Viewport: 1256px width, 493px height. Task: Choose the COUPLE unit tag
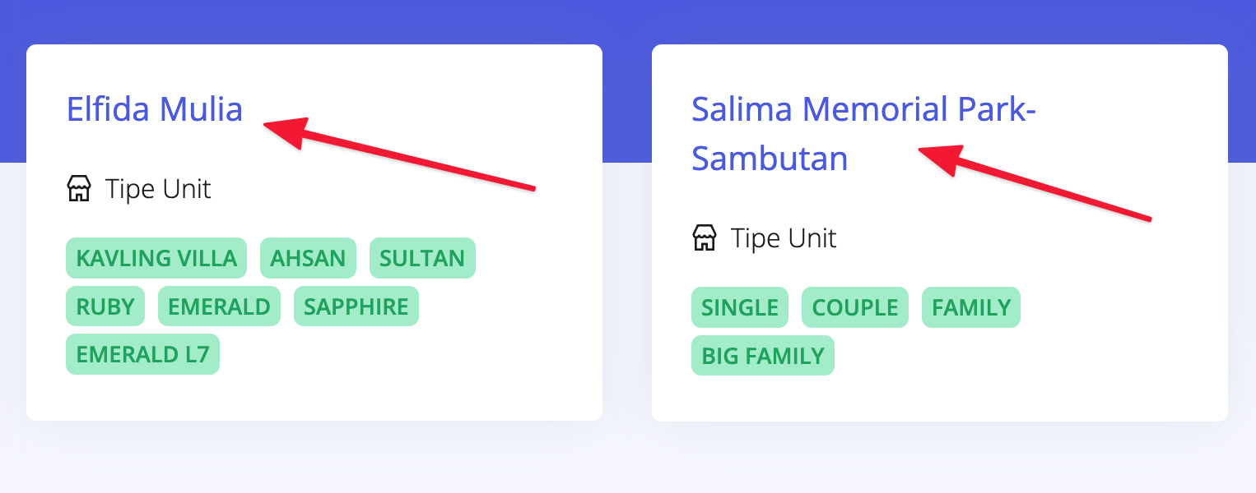click(854, 307)
